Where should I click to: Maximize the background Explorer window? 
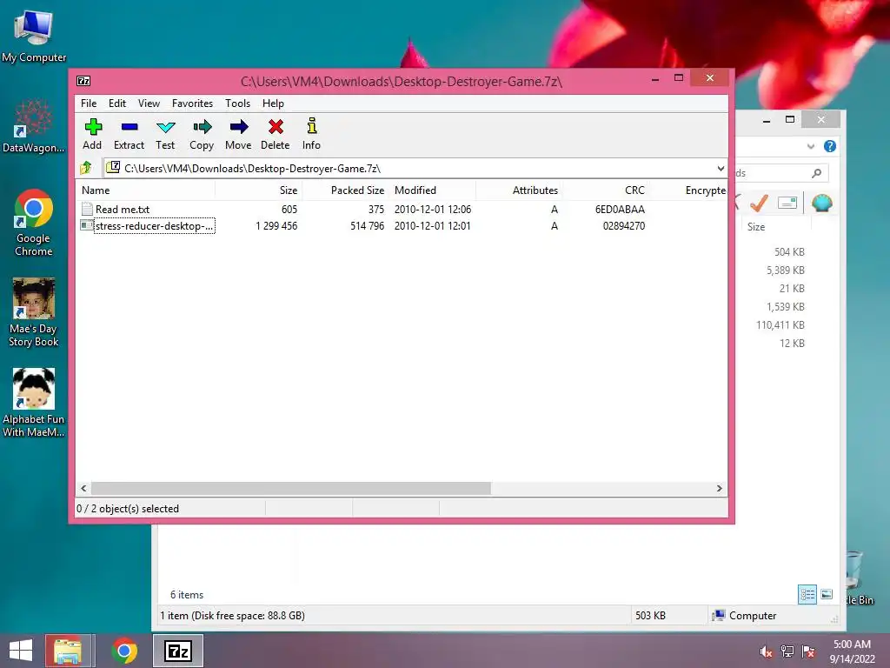pyautogui.click(x=789, y=119)
